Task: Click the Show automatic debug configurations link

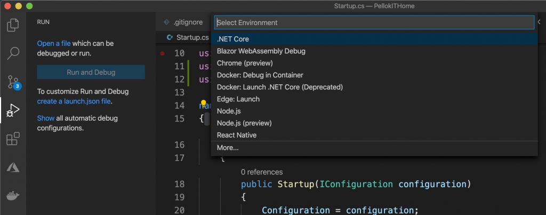Action: tap(45, 118)
